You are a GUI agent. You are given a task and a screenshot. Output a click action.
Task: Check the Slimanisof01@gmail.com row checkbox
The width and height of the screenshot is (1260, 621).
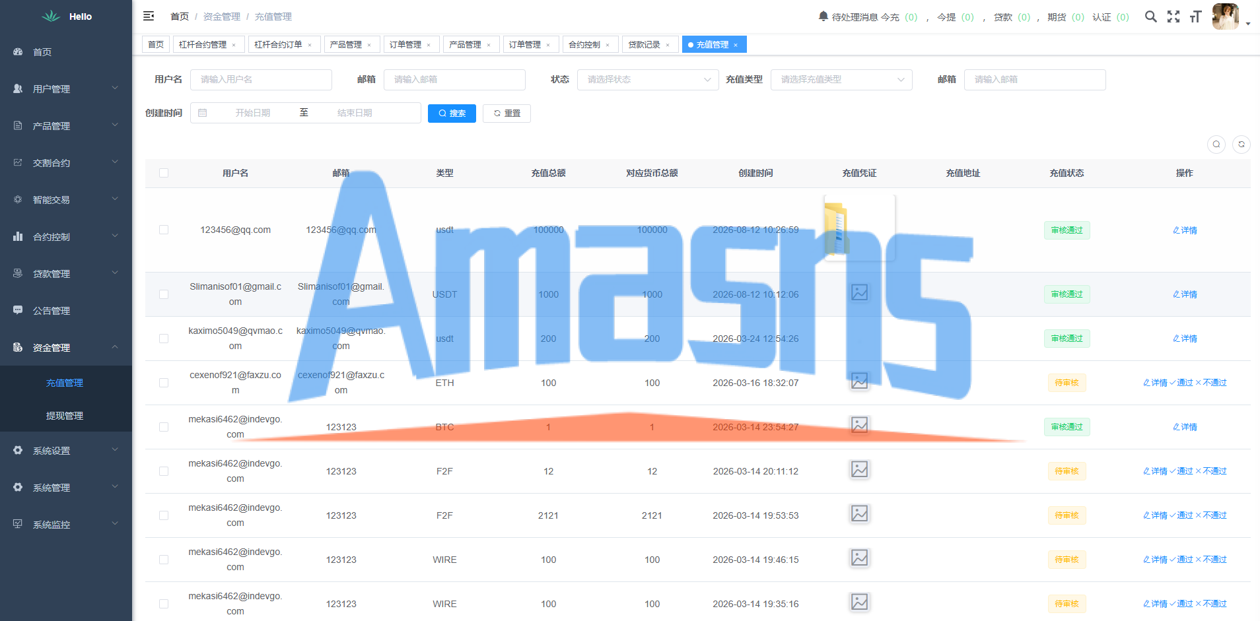164,294
